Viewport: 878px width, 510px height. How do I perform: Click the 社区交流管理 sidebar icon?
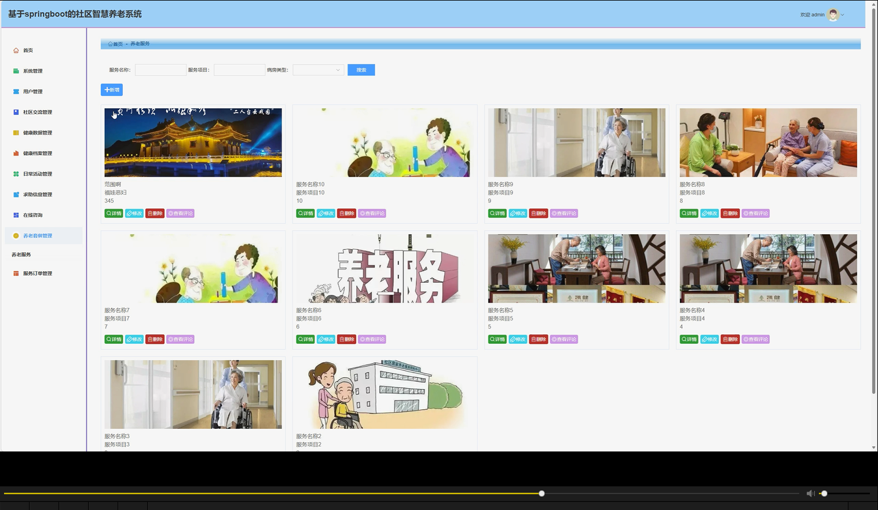click(x=16, y=112)
